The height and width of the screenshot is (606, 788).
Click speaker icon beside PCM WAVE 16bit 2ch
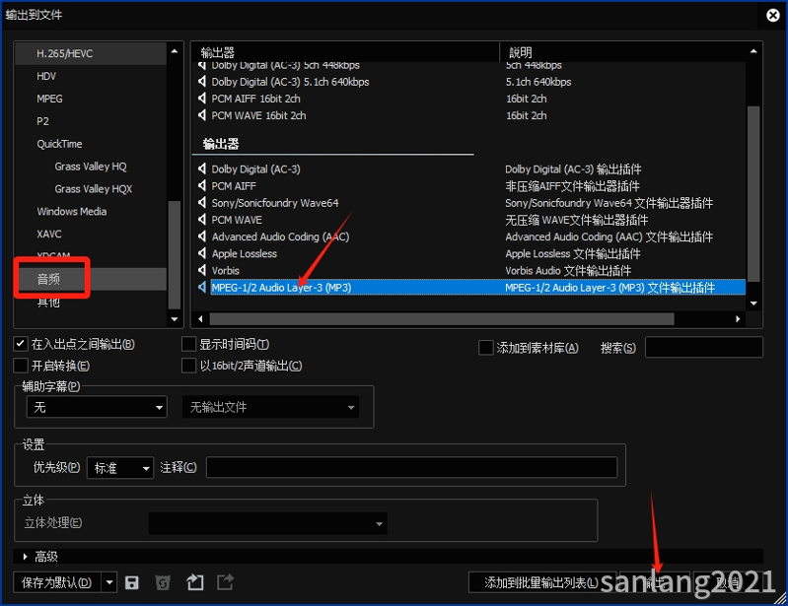pos(202,115)
